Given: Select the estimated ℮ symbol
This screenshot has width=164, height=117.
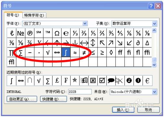Looking at the screenshot, I should coord(66,33).
